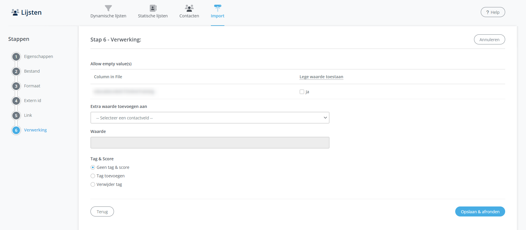Switch to the Statische lijsten tab label
Screen dimensions: 526x230
click(153, 16)
